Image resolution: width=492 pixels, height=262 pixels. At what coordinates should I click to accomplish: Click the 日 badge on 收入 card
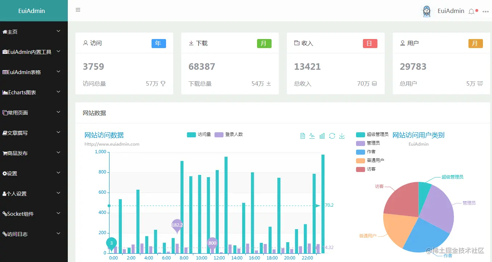[x=370, y=43]
